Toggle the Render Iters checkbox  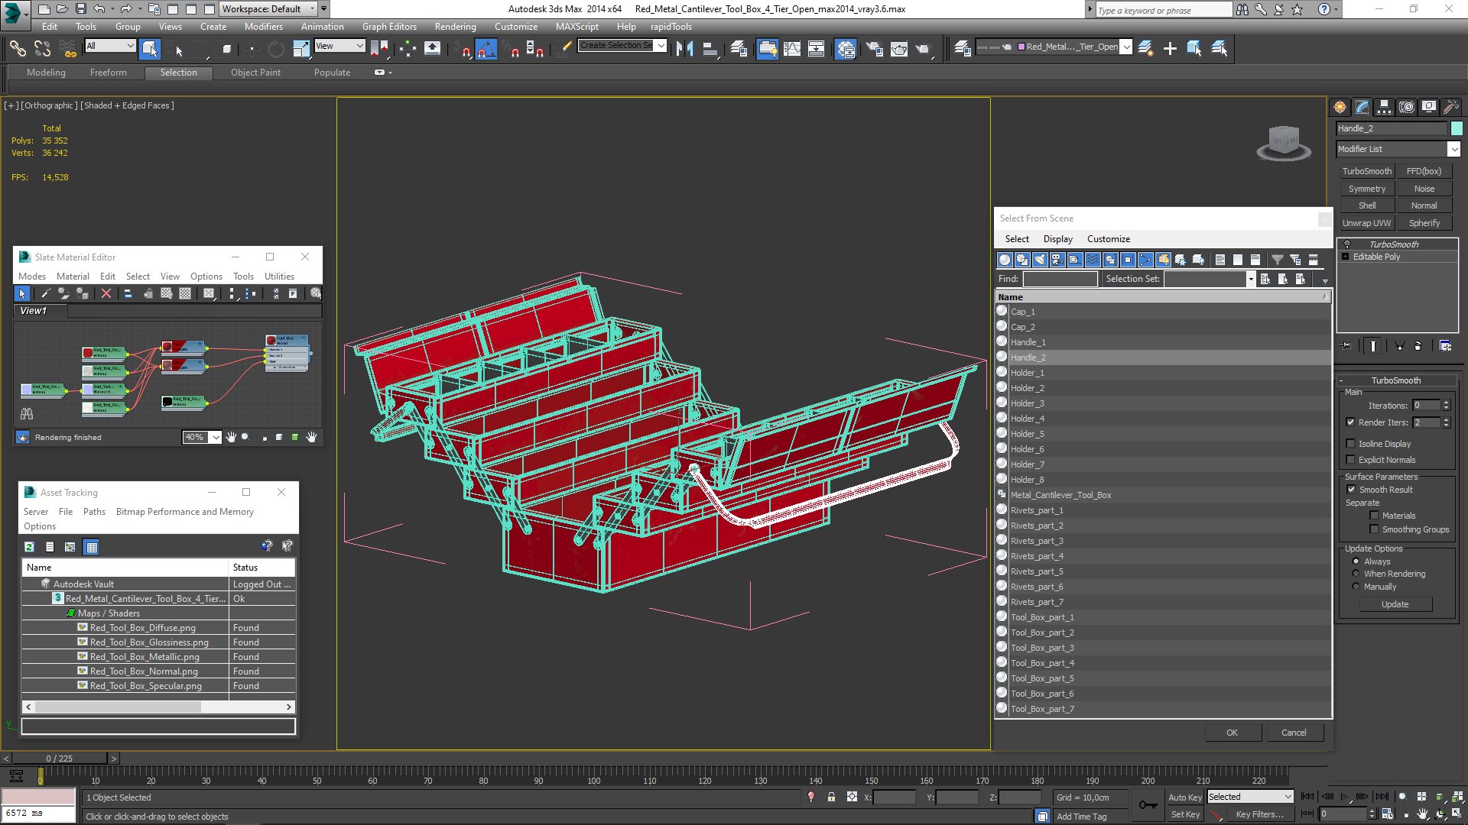click(1351, 422)
